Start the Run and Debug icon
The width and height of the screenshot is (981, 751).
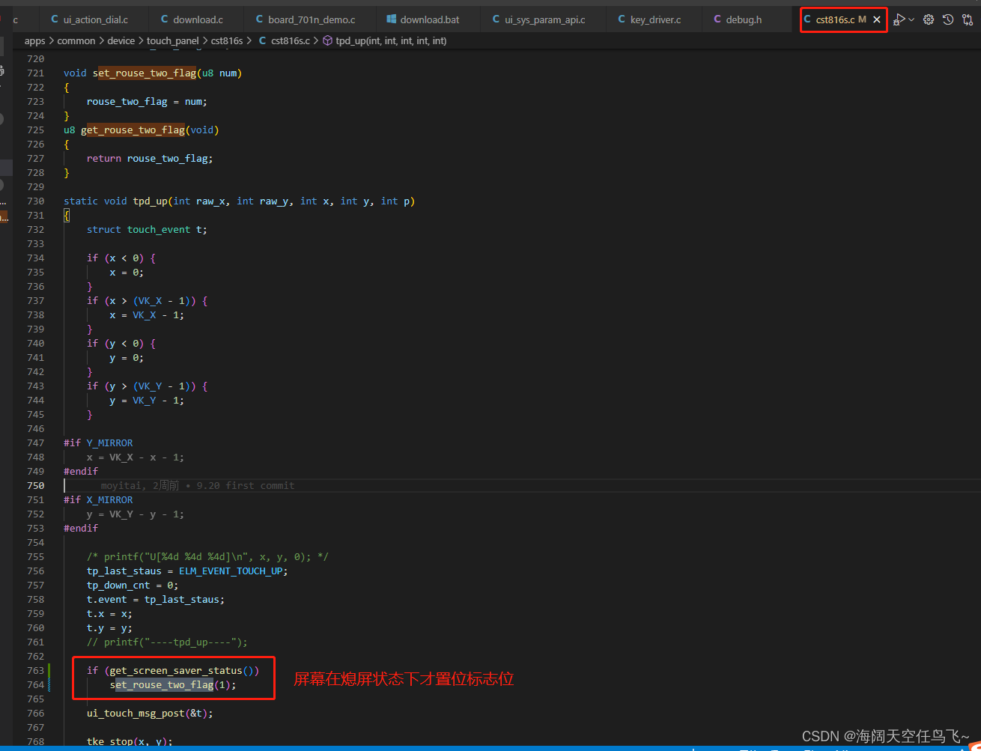[x=900, y=19]
